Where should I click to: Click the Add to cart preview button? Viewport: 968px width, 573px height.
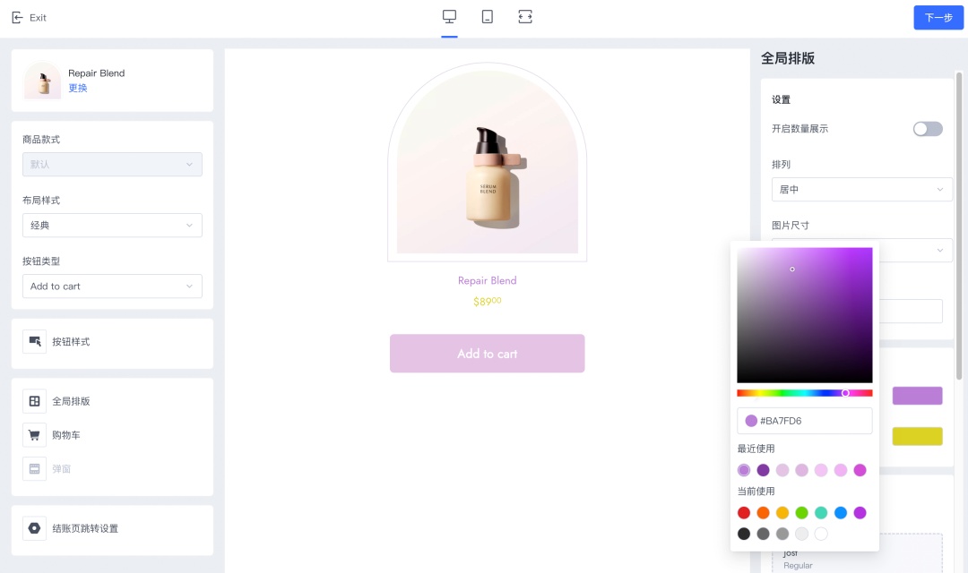pyautogui.click(x=487, y=353)
